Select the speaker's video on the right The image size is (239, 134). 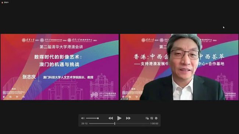(179, 67)
